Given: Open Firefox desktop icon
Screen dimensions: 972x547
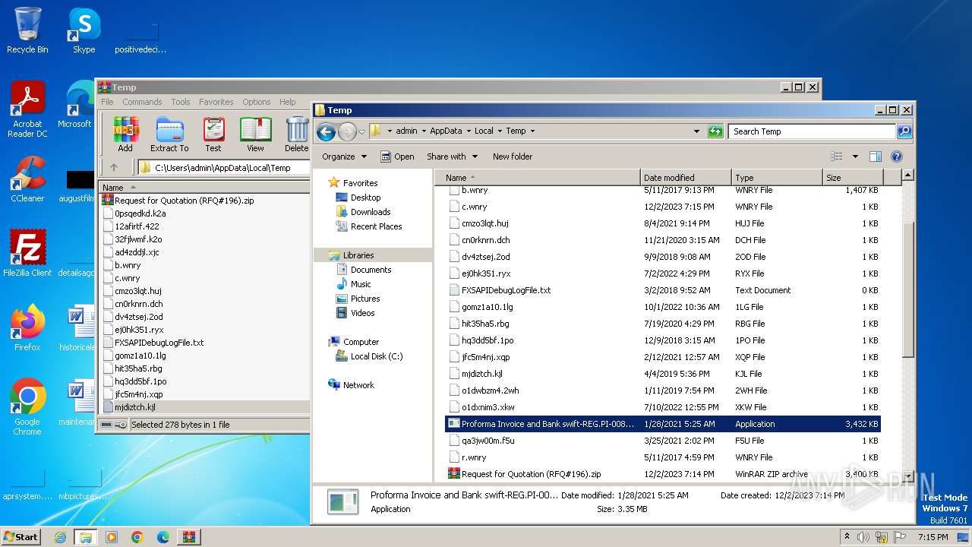Looking at the screenshot, I should click(x=27, y=327).
